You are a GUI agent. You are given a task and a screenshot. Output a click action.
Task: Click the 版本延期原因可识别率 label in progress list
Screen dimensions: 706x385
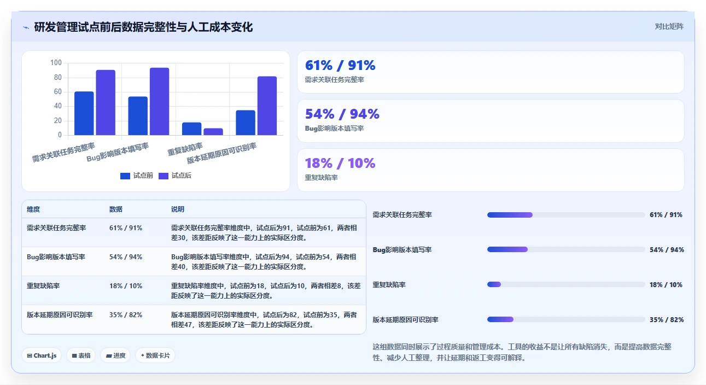point(405,320)
